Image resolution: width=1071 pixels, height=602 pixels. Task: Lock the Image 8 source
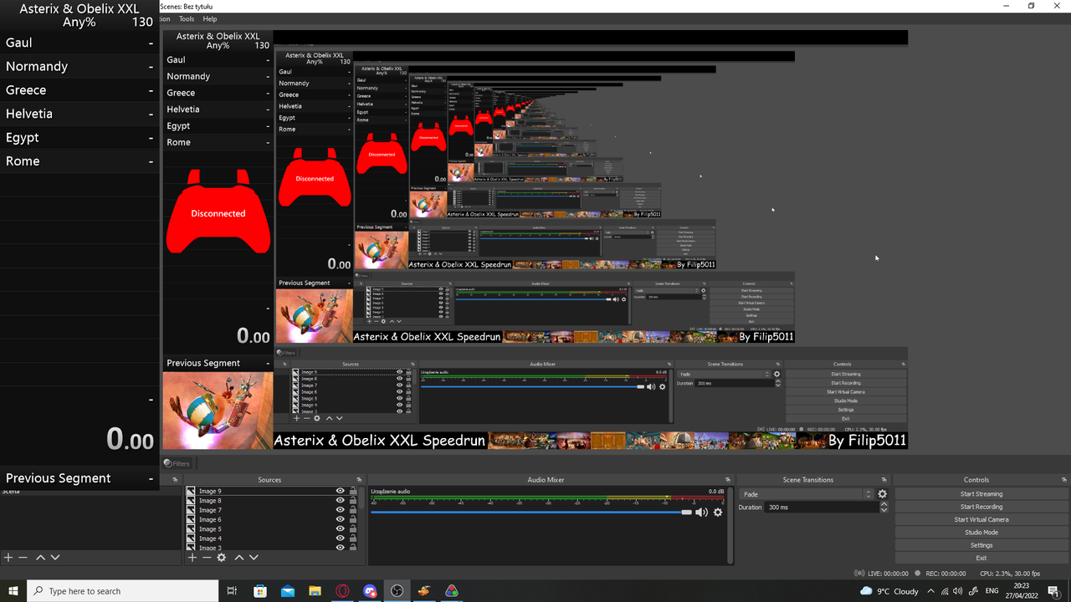pos(353,501)
